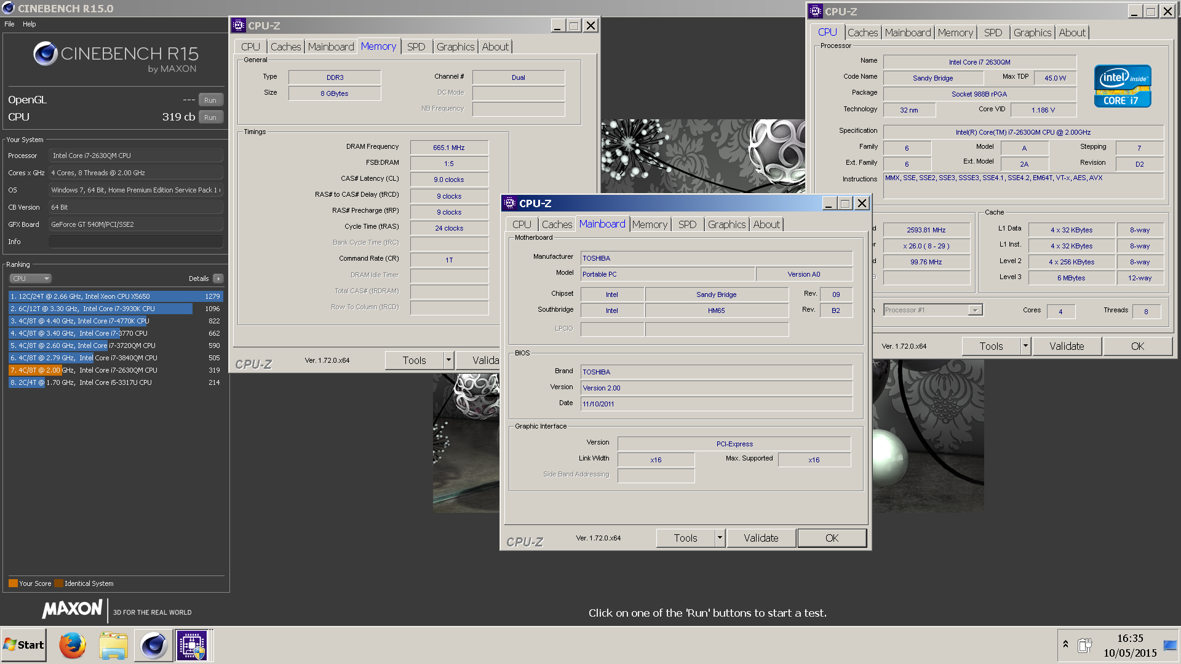This screenshot has height=664, width=1181.
Task: Select ranking row Core i7-3720QM CPU
Action: (x=116, y=346)
